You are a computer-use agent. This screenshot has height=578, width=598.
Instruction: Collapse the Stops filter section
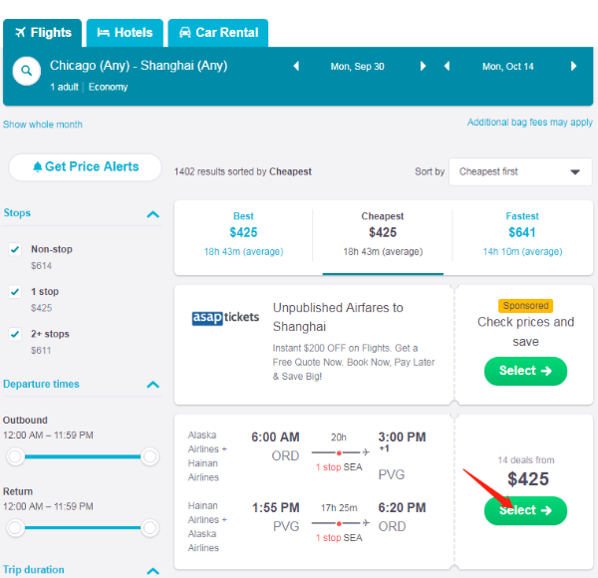152,214
